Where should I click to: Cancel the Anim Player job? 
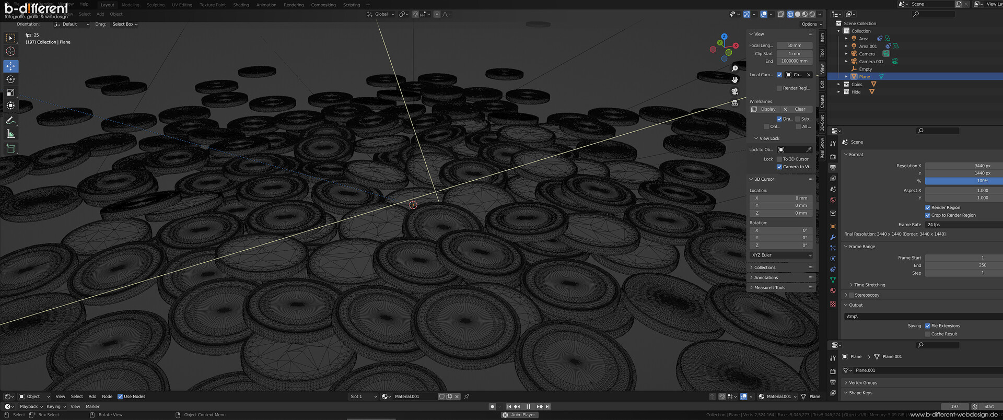(x=505, y=415)
